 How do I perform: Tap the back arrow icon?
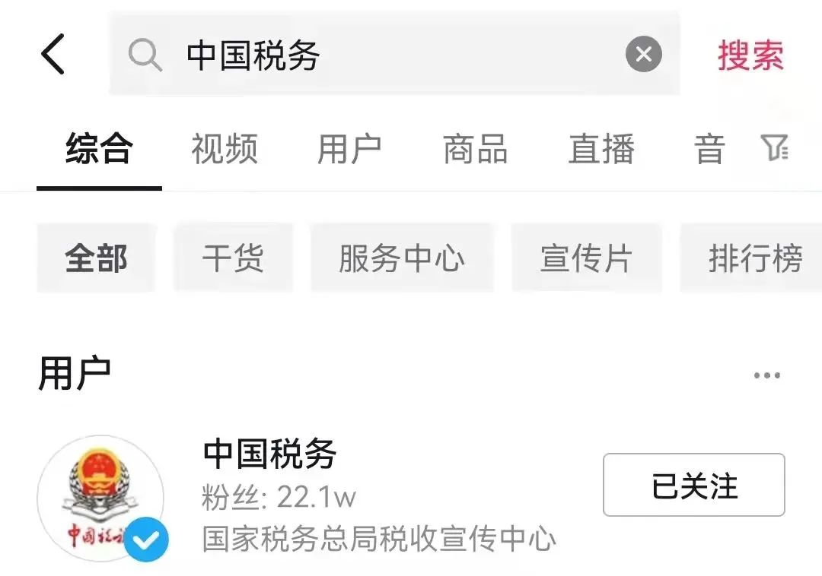53,54
